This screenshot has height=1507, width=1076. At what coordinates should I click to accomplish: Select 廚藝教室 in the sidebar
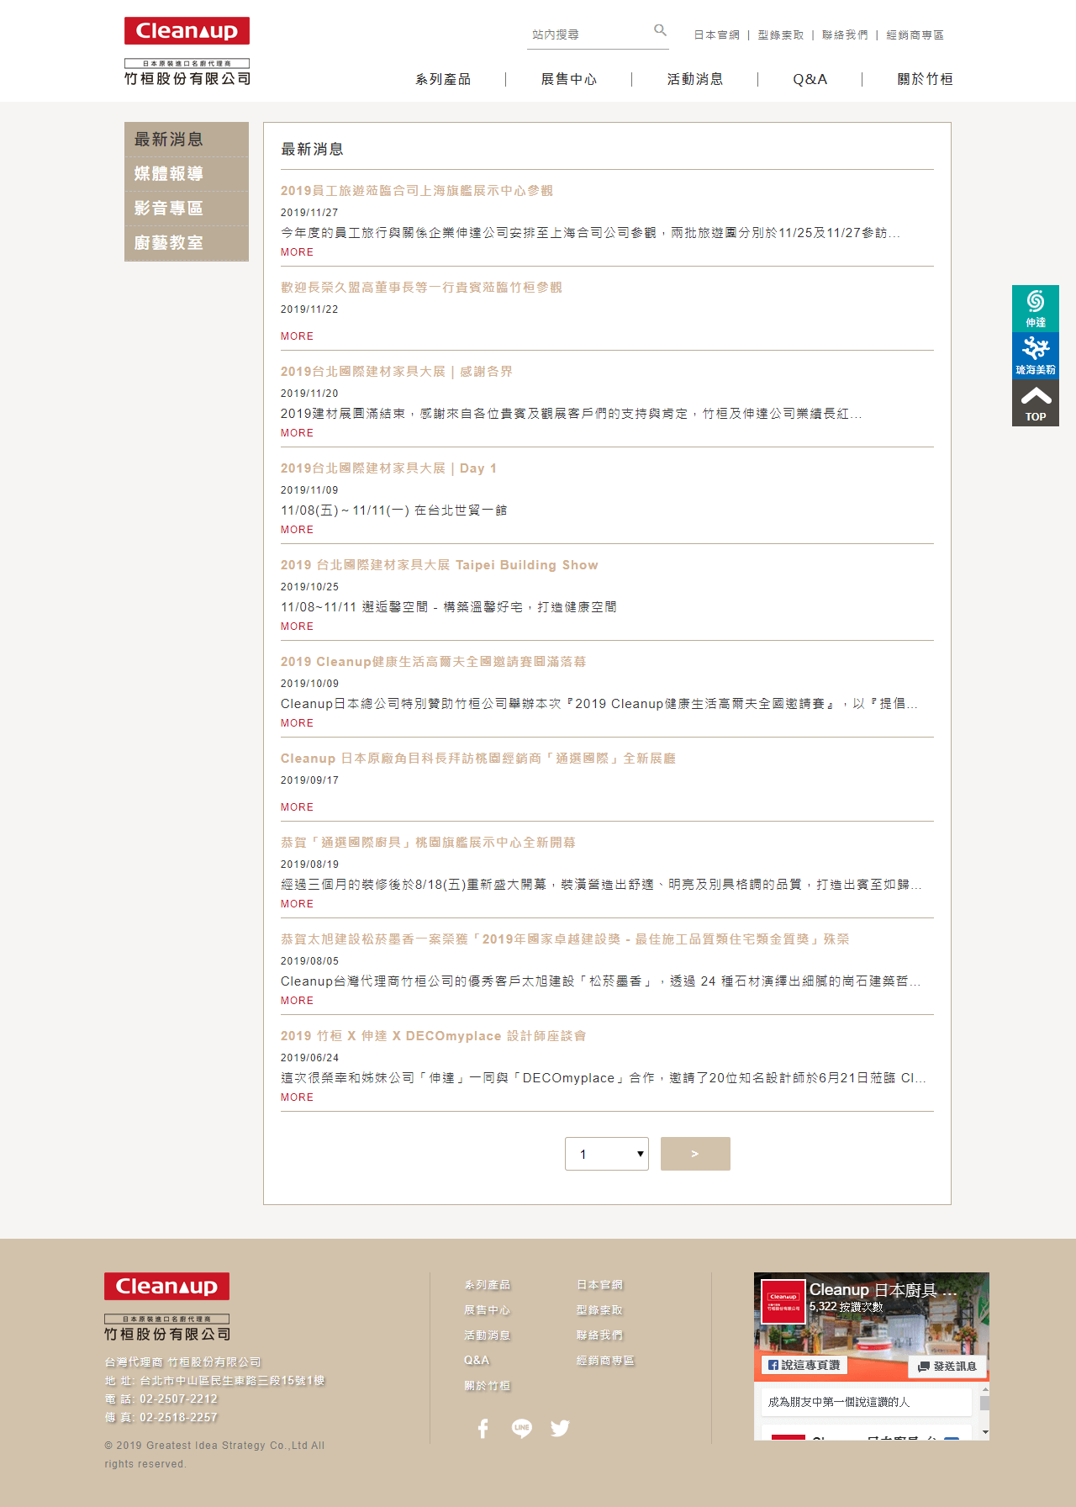(187, 243)
